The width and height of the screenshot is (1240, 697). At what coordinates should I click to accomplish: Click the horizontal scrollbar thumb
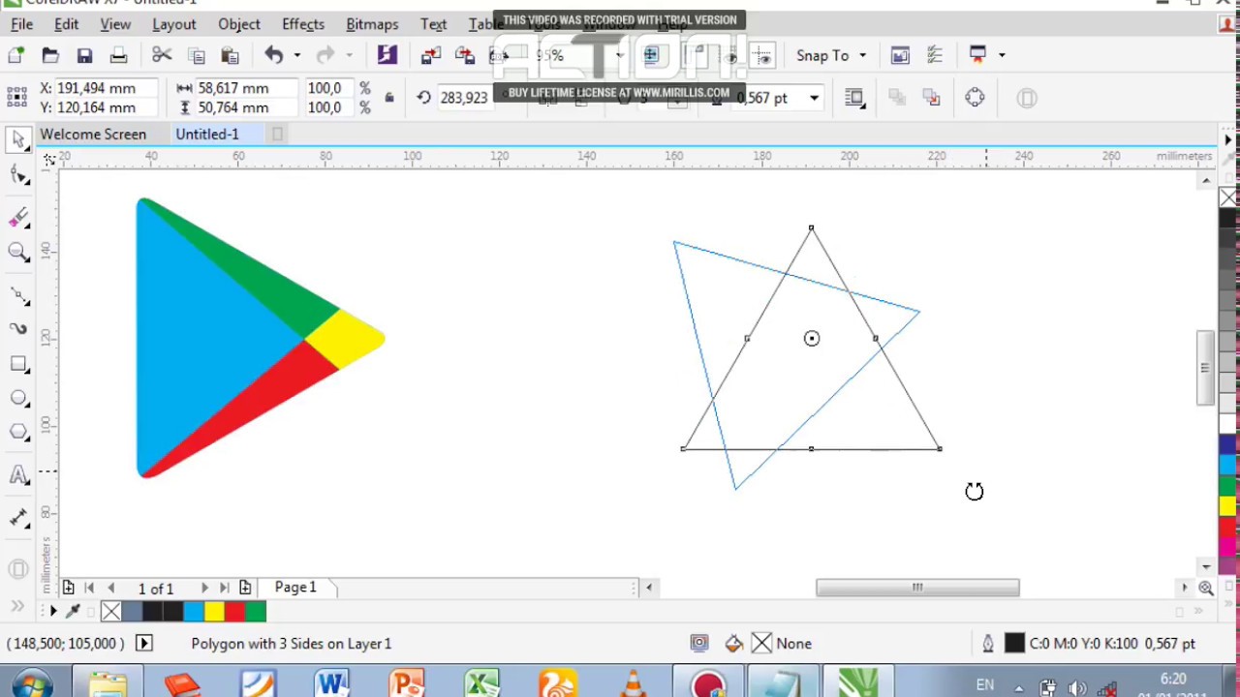pos(917,588)
